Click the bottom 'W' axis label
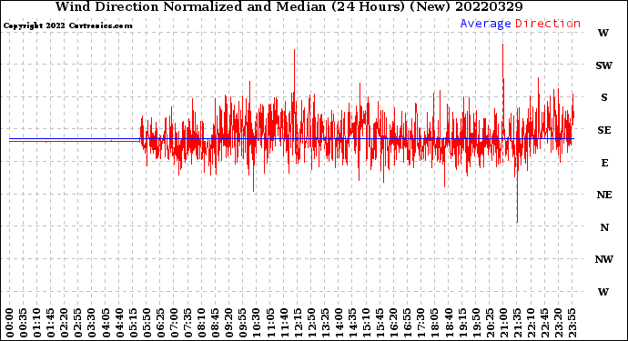This screenshot has height=341, width=628. pos(603,292)
